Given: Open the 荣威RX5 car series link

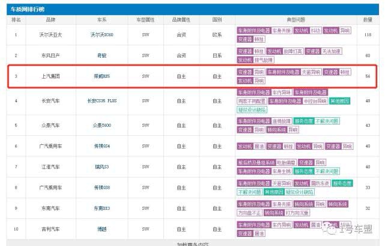Looking at the screenshot, I should (102, 76).
